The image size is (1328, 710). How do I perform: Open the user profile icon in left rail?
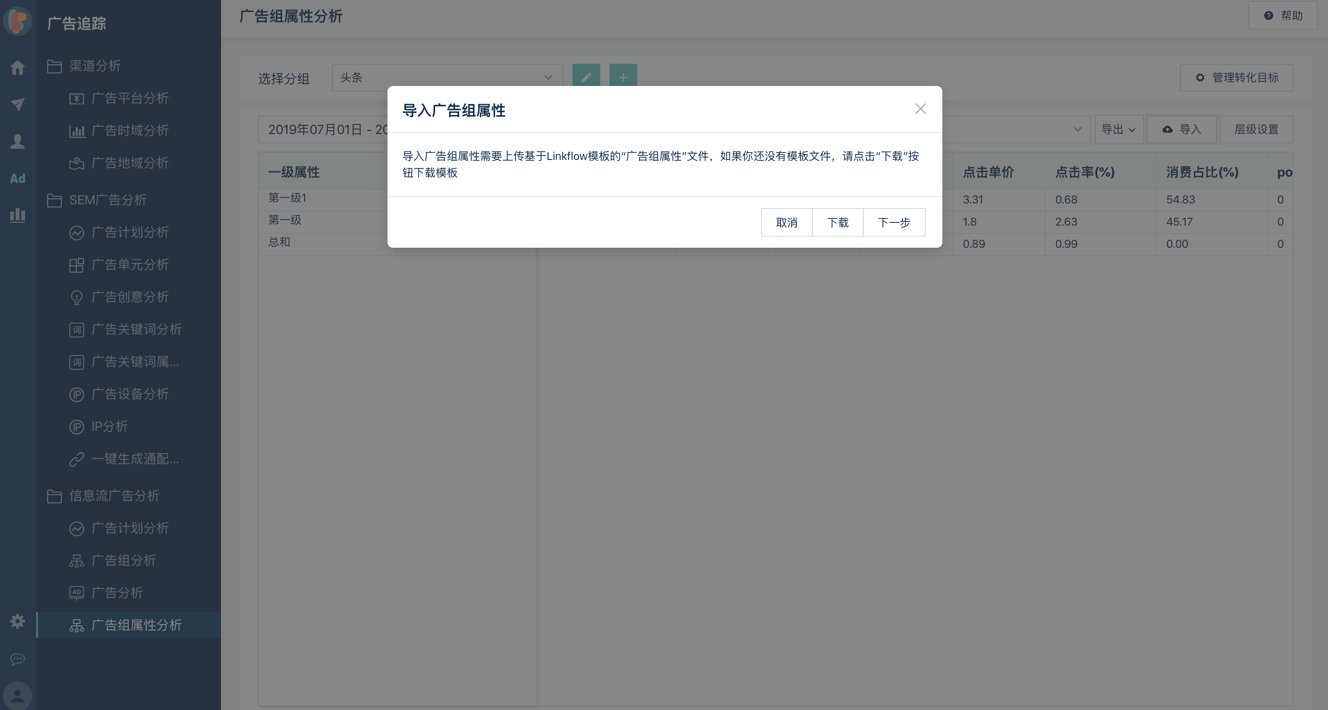click(18, 141)
